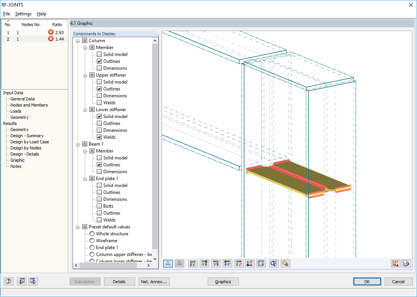Click the grayed 'a' label display icon
417x297 pixels.
tap(180, 264)
